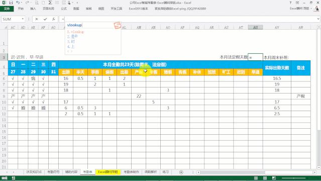
Task: Click the AutoSum sigma icon
Action: (x=50, y=3)
